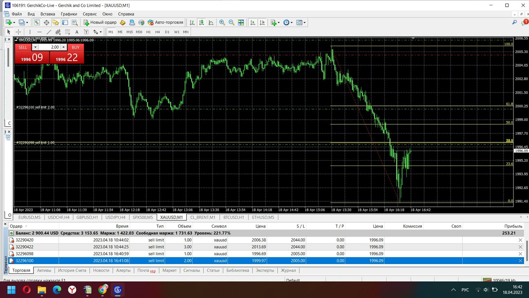
Task: Select the trendline drawing tool
Action: (49, 32)
